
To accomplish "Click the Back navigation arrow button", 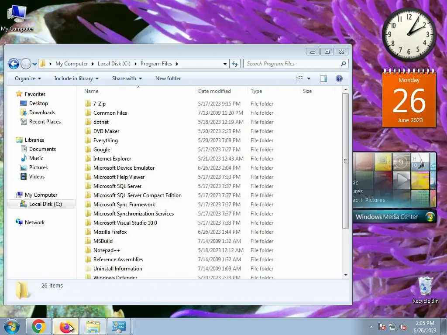I will [14, 64].
